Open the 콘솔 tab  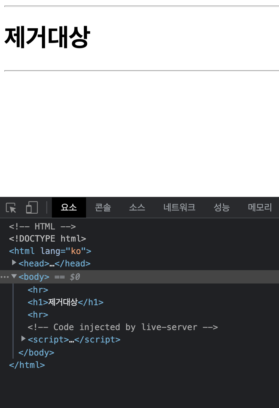click(x=103, y=207)
